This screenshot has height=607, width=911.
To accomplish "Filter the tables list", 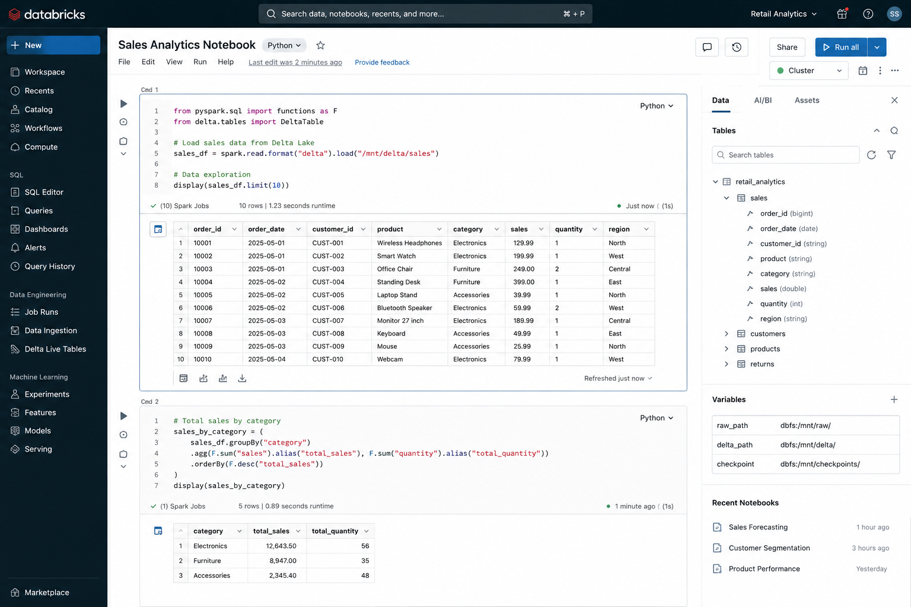I will 891,155.
